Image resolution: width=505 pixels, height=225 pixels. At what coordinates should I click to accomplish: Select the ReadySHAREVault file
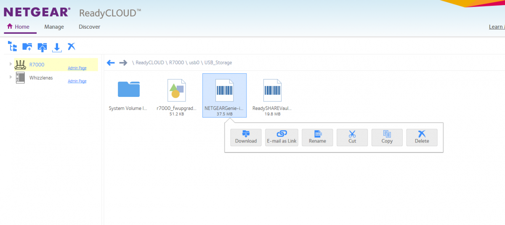(272, 97)
